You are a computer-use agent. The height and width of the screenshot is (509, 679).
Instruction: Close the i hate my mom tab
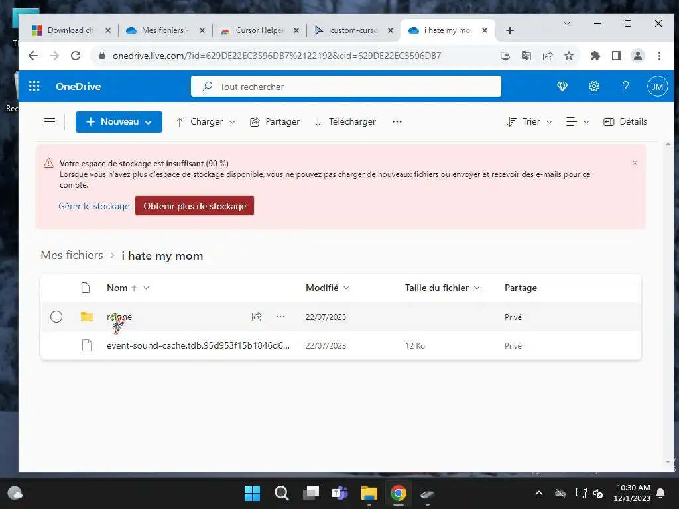click(485, 30)
